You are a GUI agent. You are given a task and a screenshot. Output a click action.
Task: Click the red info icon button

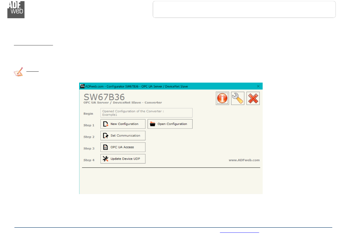pos(222,98)
